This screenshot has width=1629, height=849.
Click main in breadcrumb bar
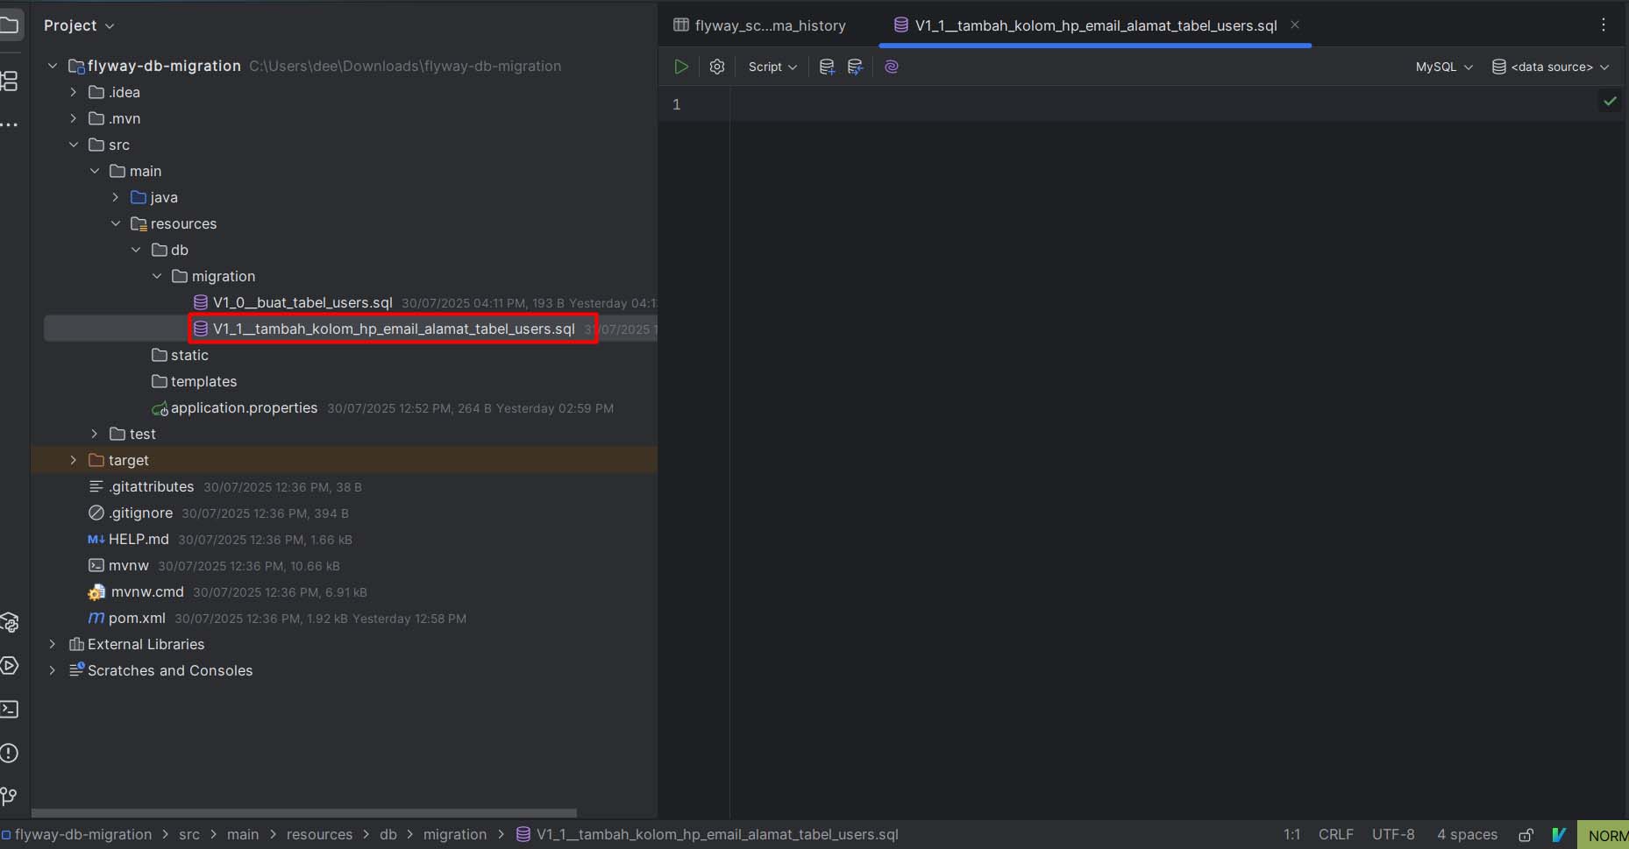click(x=243, y=834)
